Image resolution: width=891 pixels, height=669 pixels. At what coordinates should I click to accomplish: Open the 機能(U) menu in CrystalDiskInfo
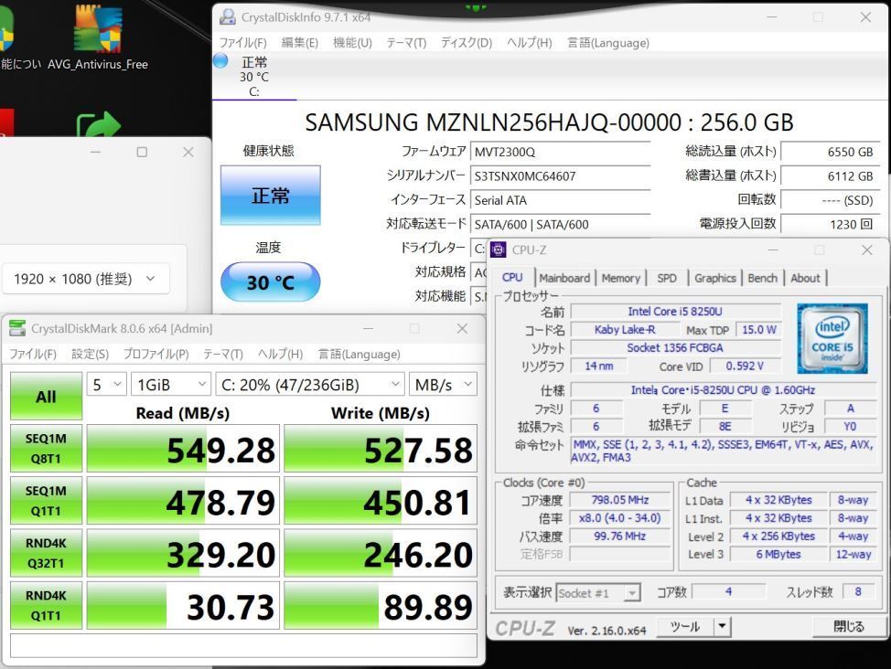point(351,42)
